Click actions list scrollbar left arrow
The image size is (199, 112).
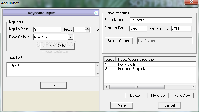(x=106, y=87)
